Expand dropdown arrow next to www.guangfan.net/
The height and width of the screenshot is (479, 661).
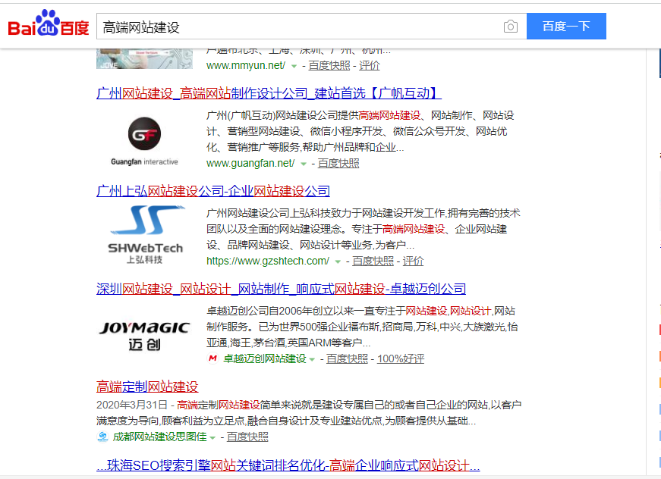point(303,164)
